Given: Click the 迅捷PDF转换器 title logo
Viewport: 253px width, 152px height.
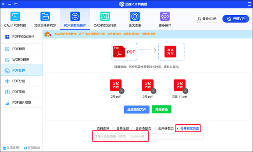Looking at the screenshot, I should pyautogui.click(x=133, y=4).
